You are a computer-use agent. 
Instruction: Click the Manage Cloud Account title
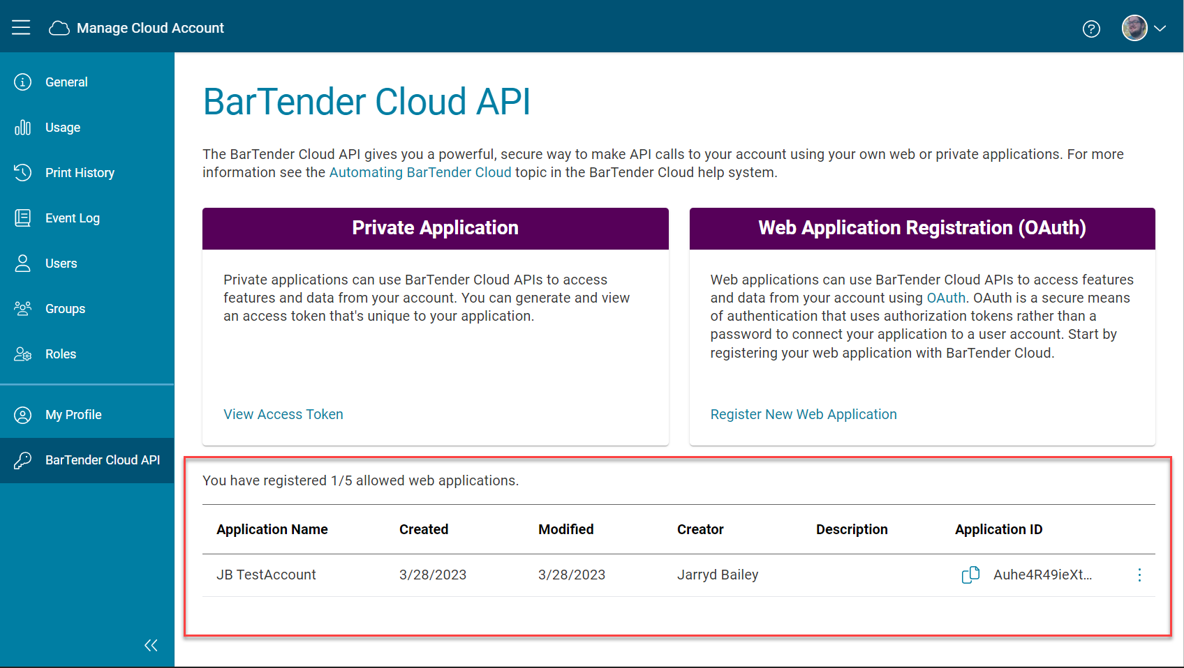tap(150, 28)
